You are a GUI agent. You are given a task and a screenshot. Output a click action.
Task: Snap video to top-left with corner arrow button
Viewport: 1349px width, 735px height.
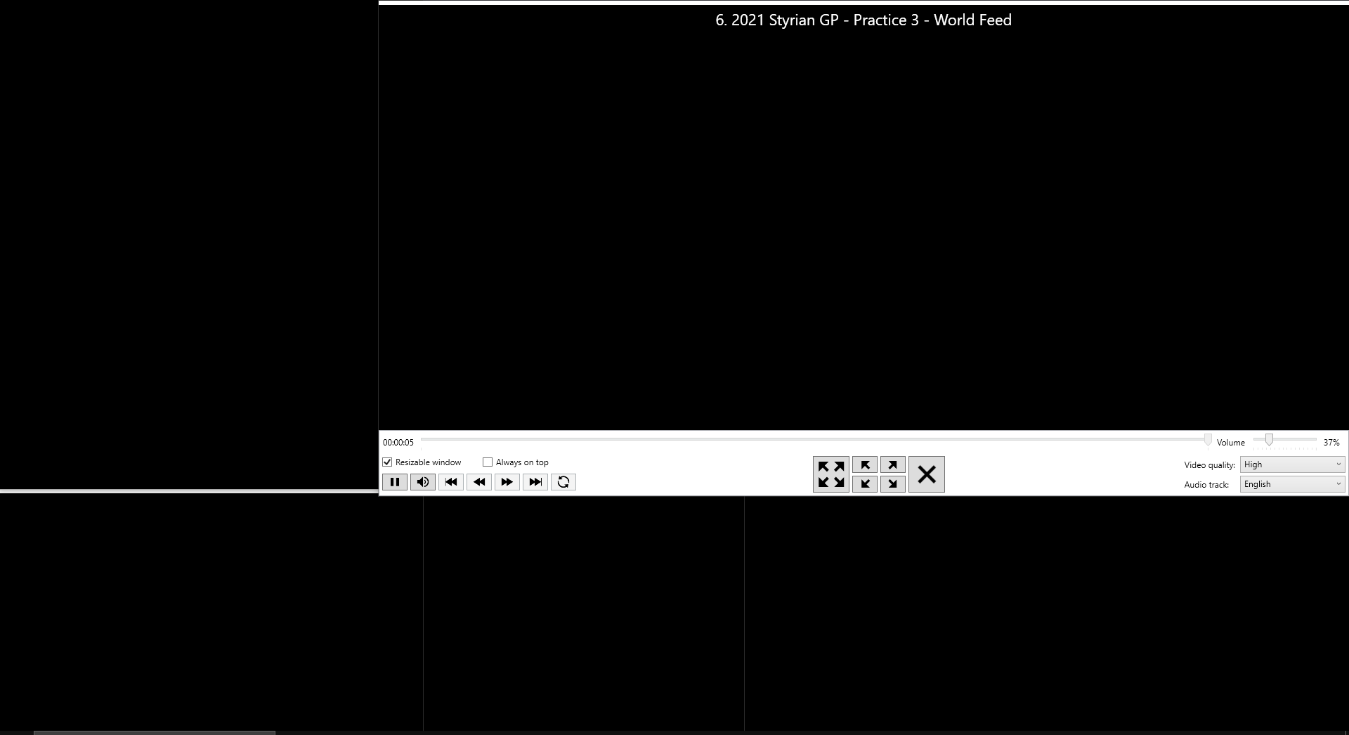(x=865, y=464)
